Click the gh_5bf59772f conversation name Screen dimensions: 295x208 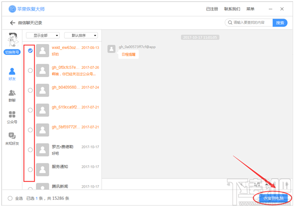[66, 127]
